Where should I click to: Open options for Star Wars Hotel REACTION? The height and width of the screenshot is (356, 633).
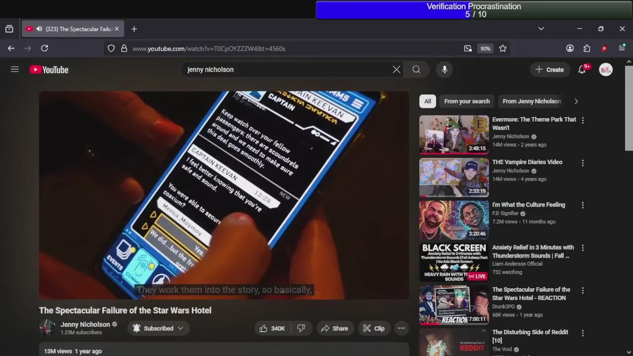(x=583, y=290)
